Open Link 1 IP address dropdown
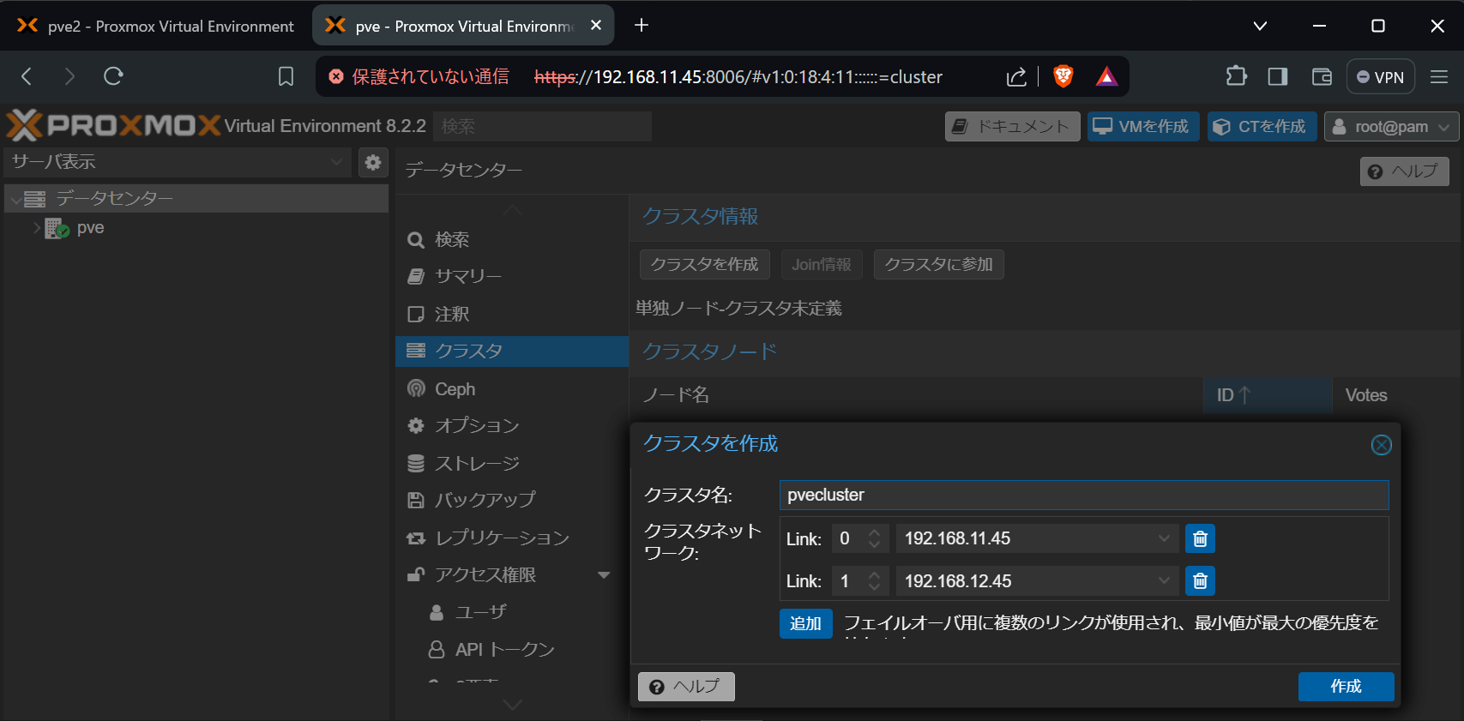Image resolution: width=1464 pixels, height=721 pixels. 1164,581
